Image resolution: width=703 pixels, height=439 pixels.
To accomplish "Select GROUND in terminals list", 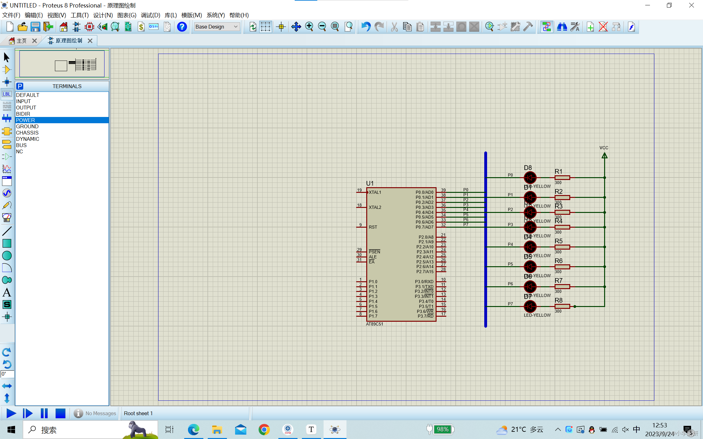I will click(27, 126).
